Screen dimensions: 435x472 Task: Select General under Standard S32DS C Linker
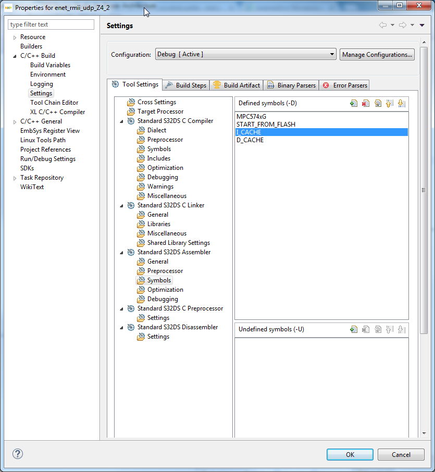pyautogui.click(x=158, y=215)
